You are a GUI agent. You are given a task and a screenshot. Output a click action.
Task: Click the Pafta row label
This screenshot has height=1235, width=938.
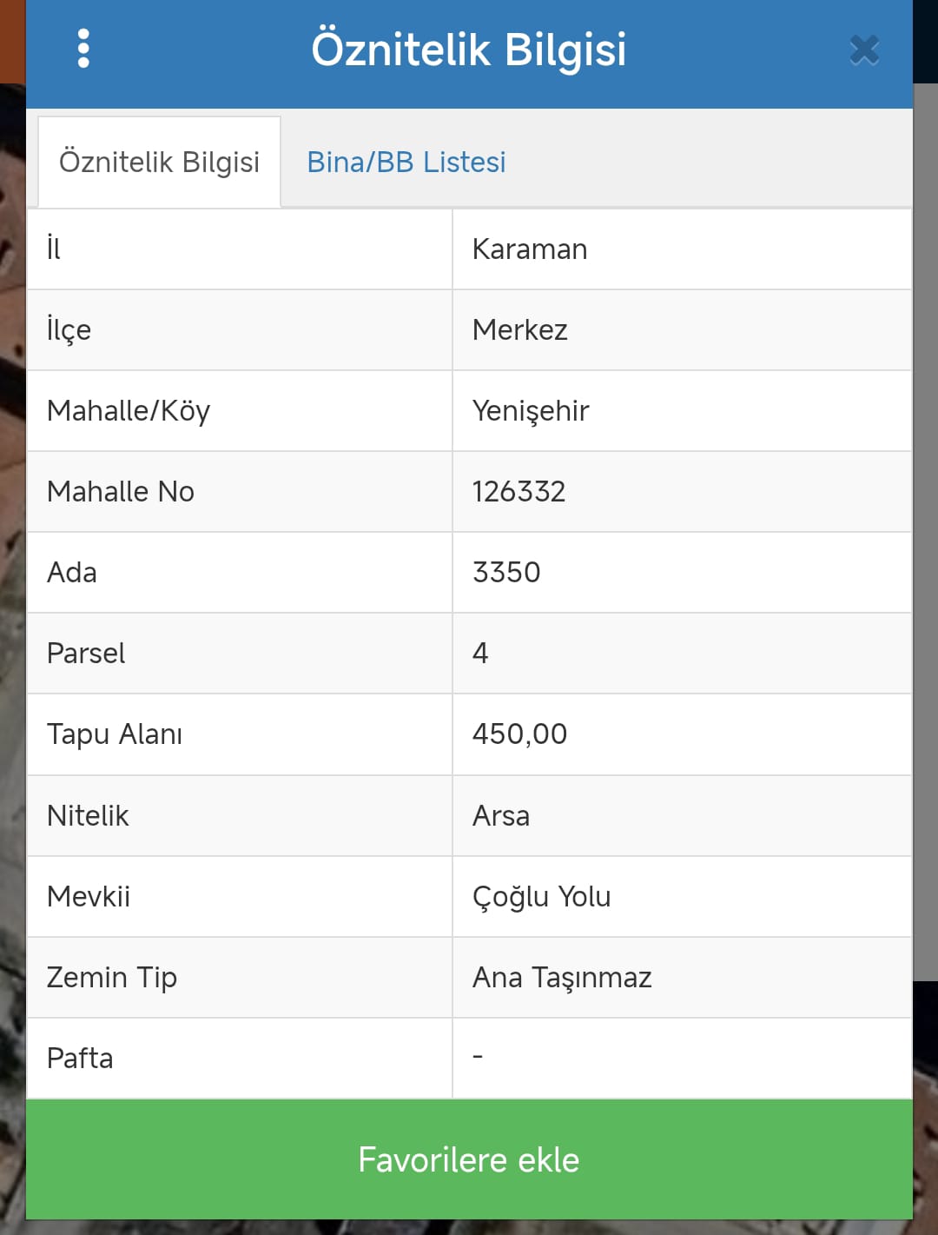(x=80, y=1059)
